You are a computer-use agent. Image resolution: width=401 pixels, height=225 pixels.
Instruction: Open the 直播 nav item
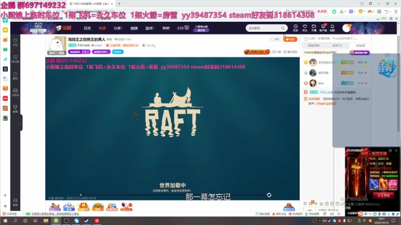coord(102,28)
